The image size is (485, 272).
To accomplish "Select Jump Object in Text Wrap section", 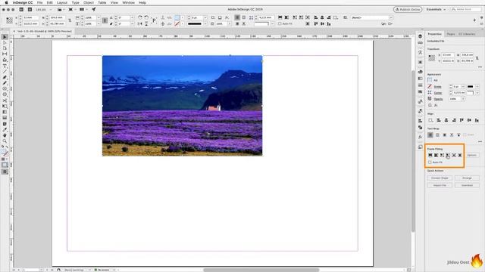I will [x=452, y=134].
